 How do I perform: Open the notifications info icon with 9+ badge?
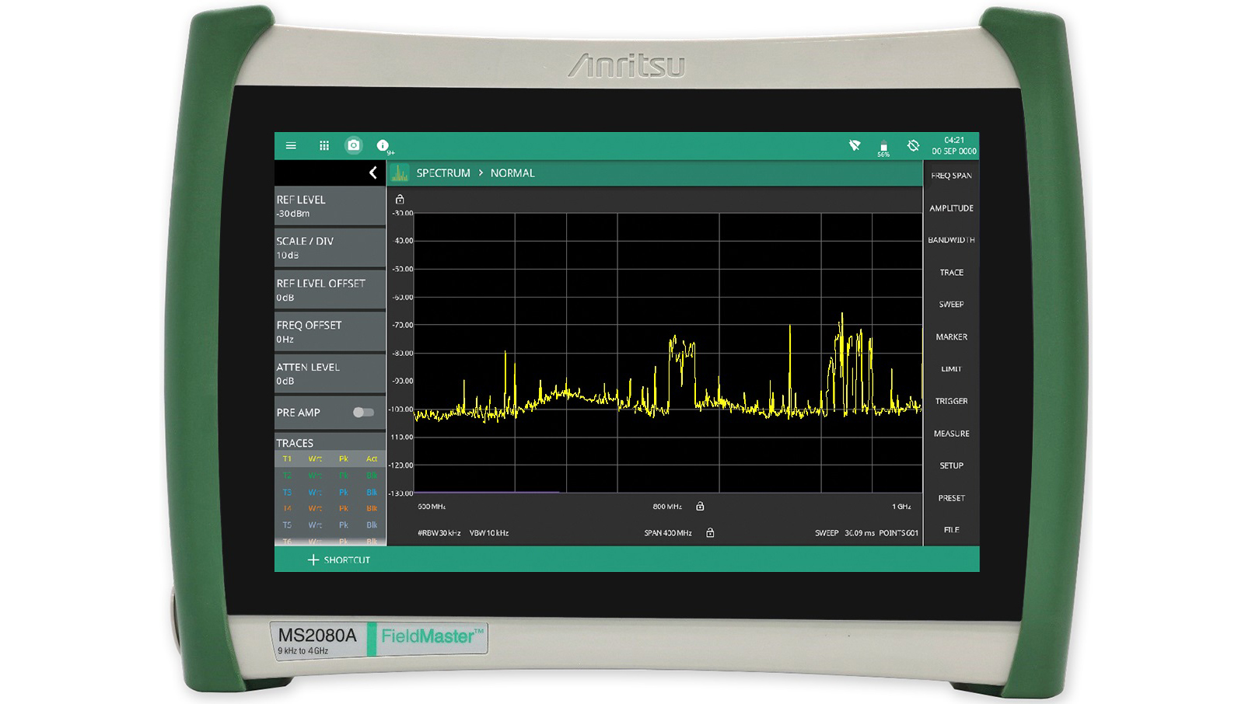pyautogui.click(x=383, y=145)
